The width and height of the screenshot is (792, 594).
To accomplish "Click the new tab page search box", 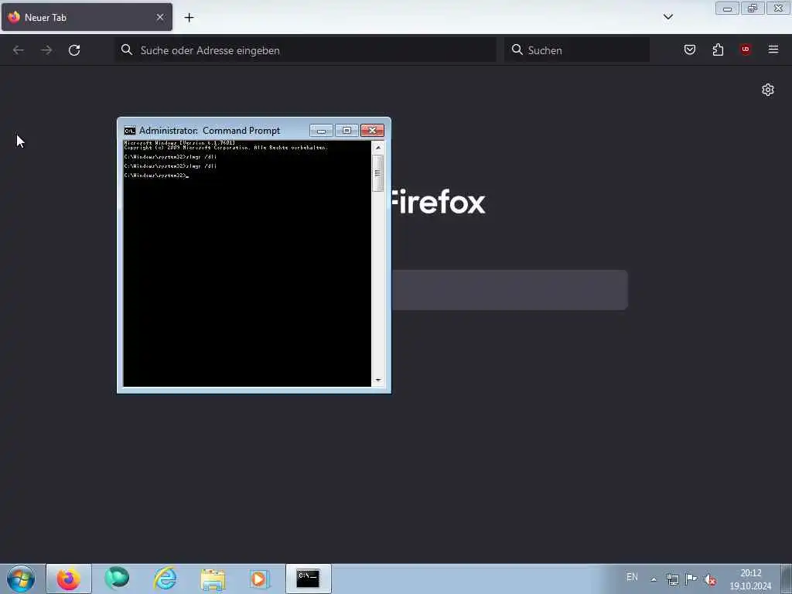I will 510,290.
